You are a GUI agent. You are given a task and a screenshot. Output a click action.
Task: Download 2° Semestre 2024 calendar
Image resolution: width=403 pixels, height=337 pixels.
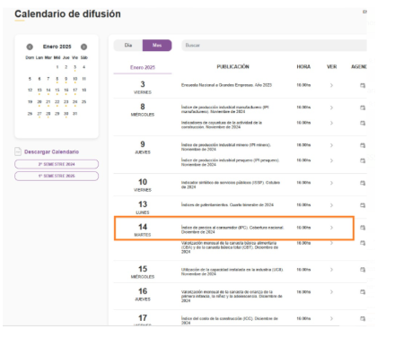[x=57, y=164]
